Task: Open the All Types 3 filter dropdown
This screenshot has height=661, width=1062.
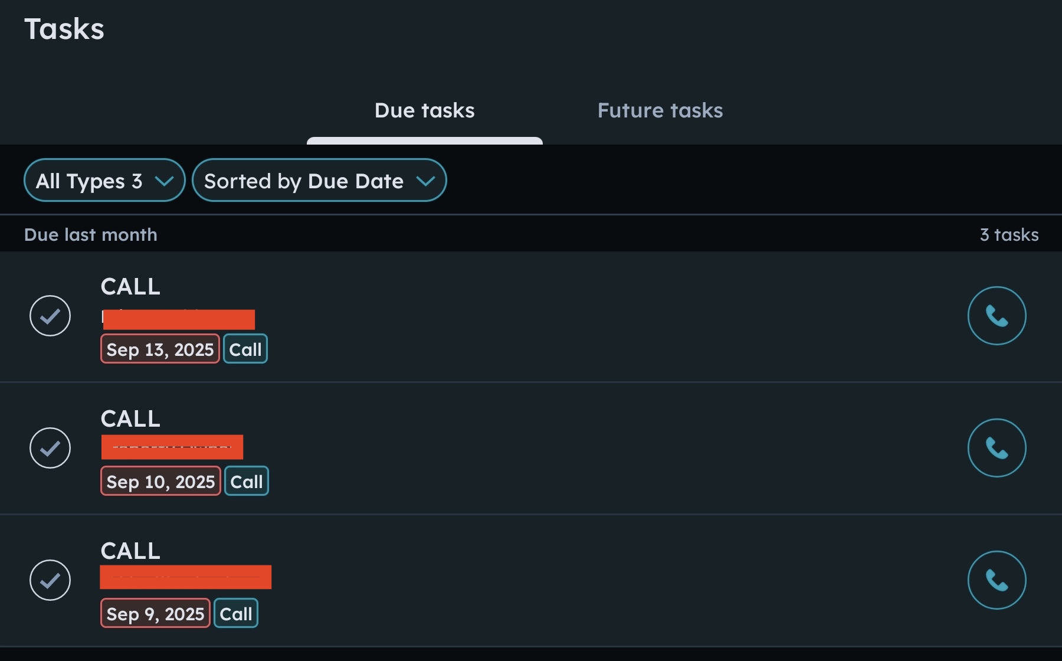Action: [104, 181]
